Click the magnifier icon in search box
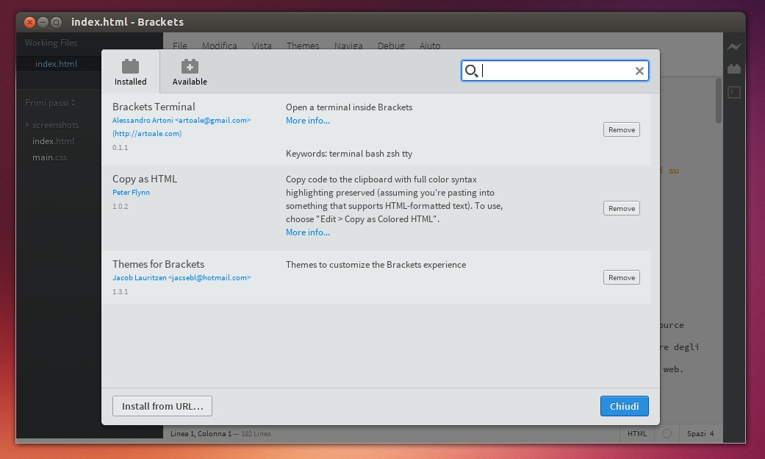This screenshot has height=459, width=765. (471, 71)
